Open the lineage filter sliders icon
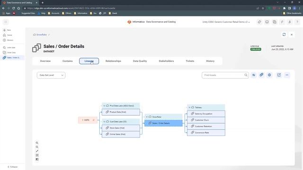Image resolution: width=303 pixels, height=170 pixels. (x=254, y=75)
